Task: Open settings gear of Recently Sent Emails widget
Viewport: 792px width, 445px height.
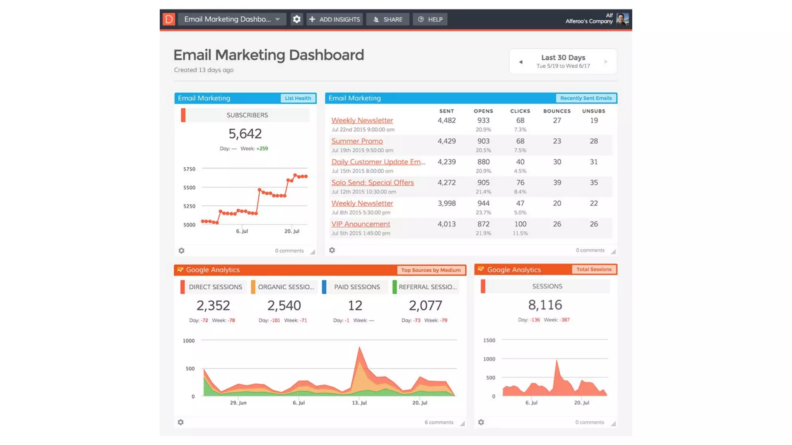Action: (332, 250)
